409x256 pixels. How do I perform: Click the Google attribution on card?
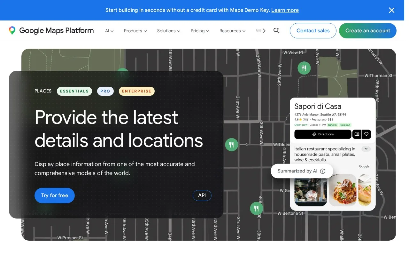coord(364,166)
